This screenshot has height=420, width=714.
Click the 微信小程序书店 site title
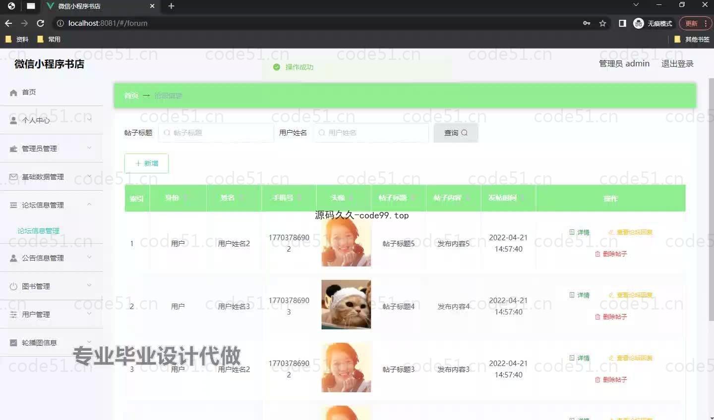point(49,64)
